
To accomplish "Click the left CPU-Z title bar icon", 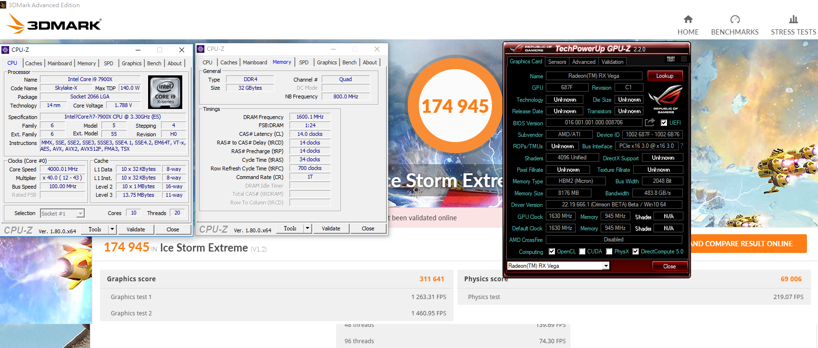I will 6,50.
